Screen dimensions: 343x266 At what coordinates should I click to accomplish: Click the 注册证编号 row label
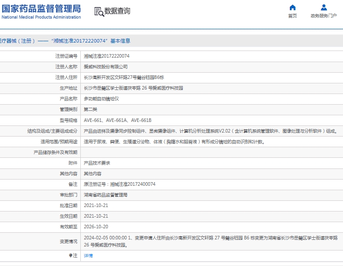[66, 56]
